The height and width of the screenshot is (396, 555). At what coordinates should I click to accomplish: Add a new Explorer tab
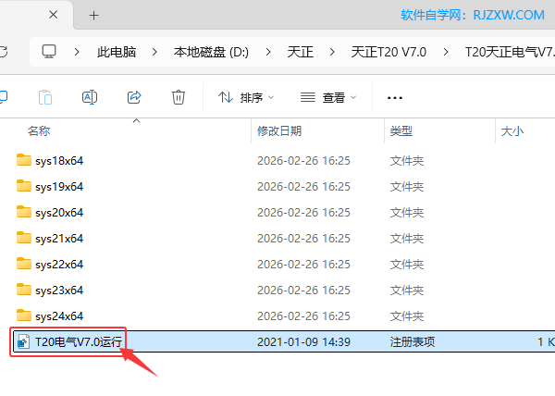(93, 15)
